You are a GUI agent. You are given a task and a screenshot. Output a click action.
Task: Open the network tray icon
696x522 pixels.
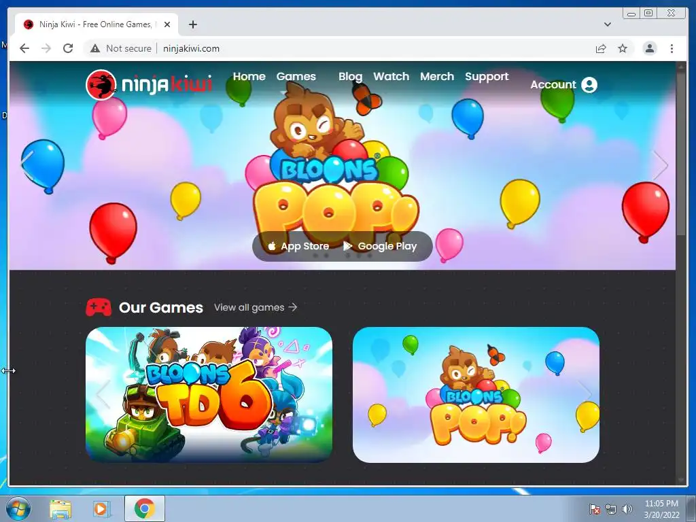click(x=611, y=508)
